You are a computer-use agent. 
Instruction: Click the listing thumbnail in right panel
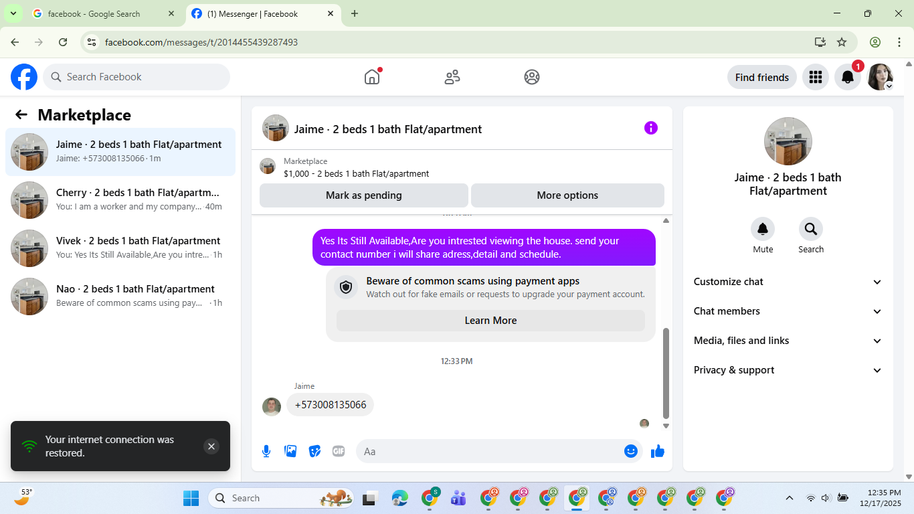click(788, 141)
